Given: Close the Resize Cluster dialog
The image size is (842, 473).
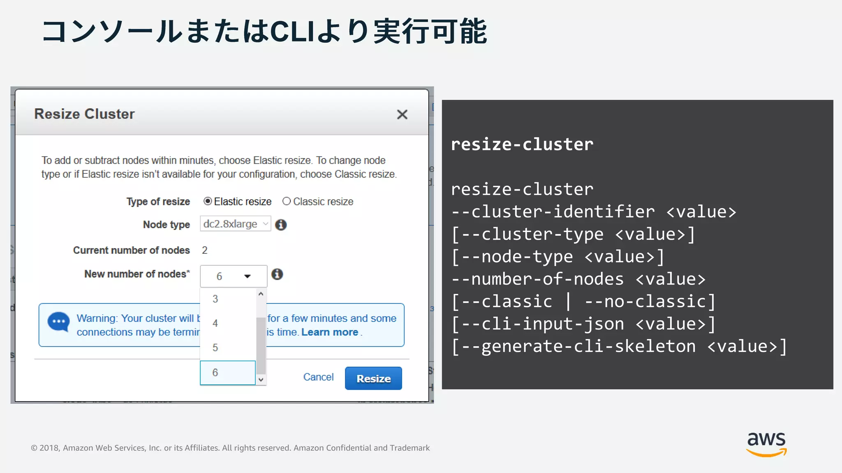Looking at the screenshot, I should click(402, 115).
